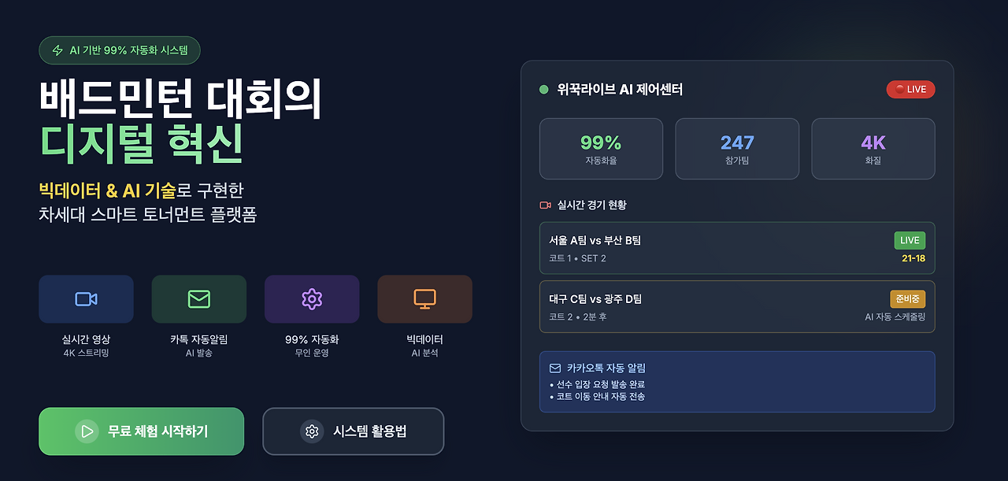Expand the 카카오톡 자동 알림 notification panel

pos(737,380)
